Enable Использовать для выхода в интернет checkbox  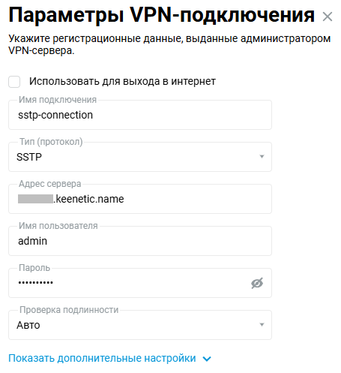pos(14,82)
